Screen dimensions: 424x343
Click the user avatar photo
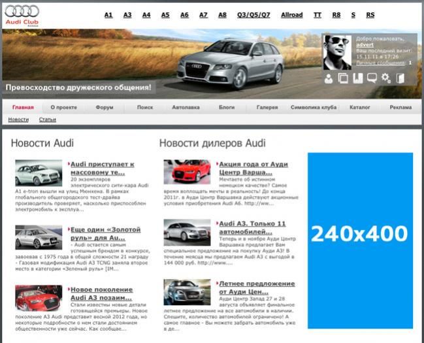337,52
